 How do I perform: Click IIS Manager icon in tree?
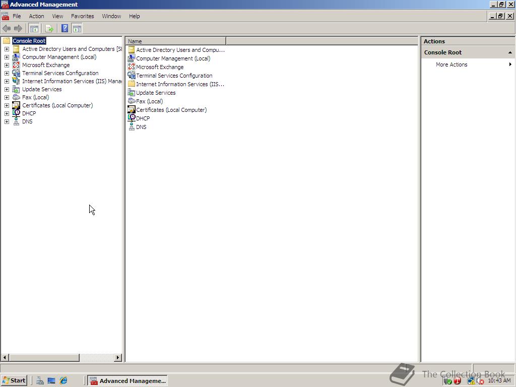16,81
